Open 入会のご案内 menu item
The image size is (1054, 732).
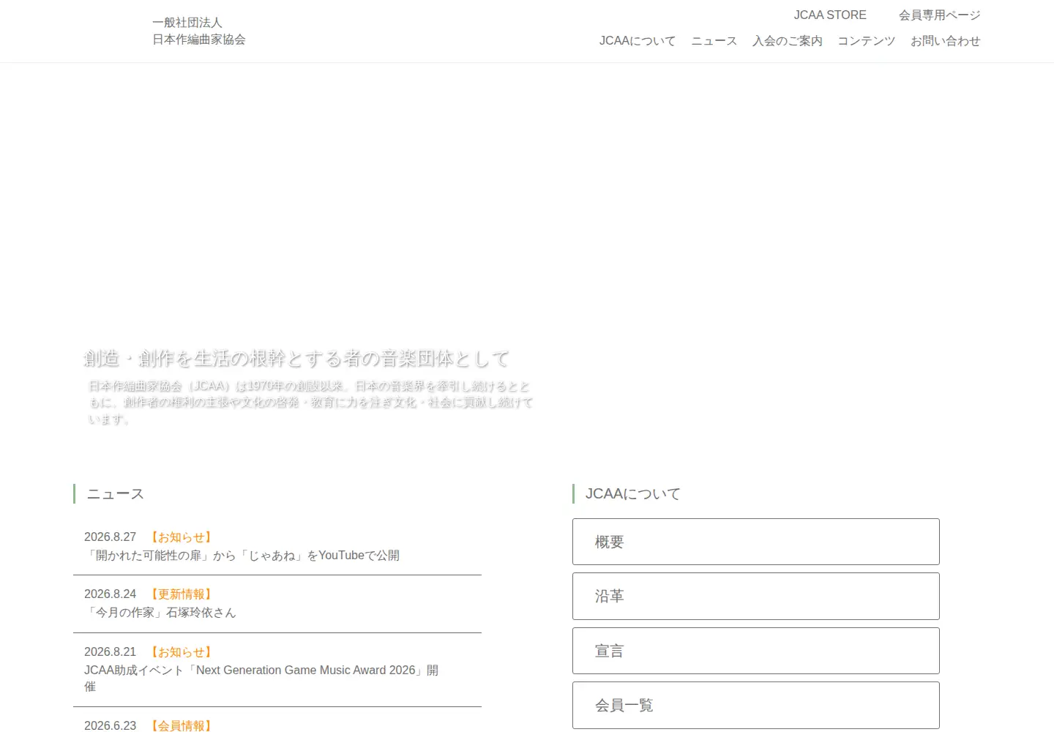click(x=788, y=41)
